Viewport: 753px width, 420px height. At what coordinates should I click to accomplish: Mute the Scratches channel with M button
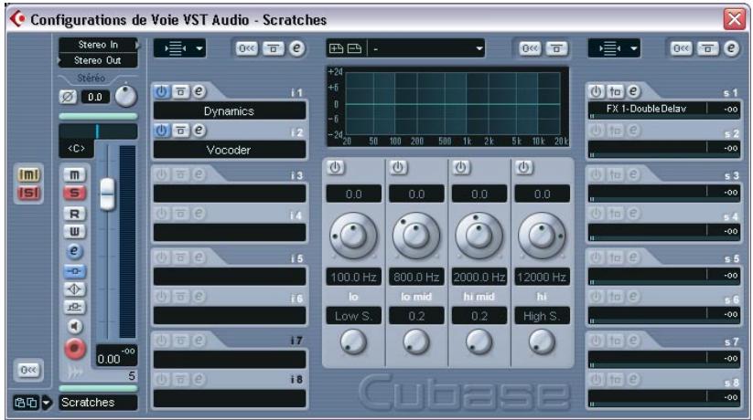[x=74, y=175]
